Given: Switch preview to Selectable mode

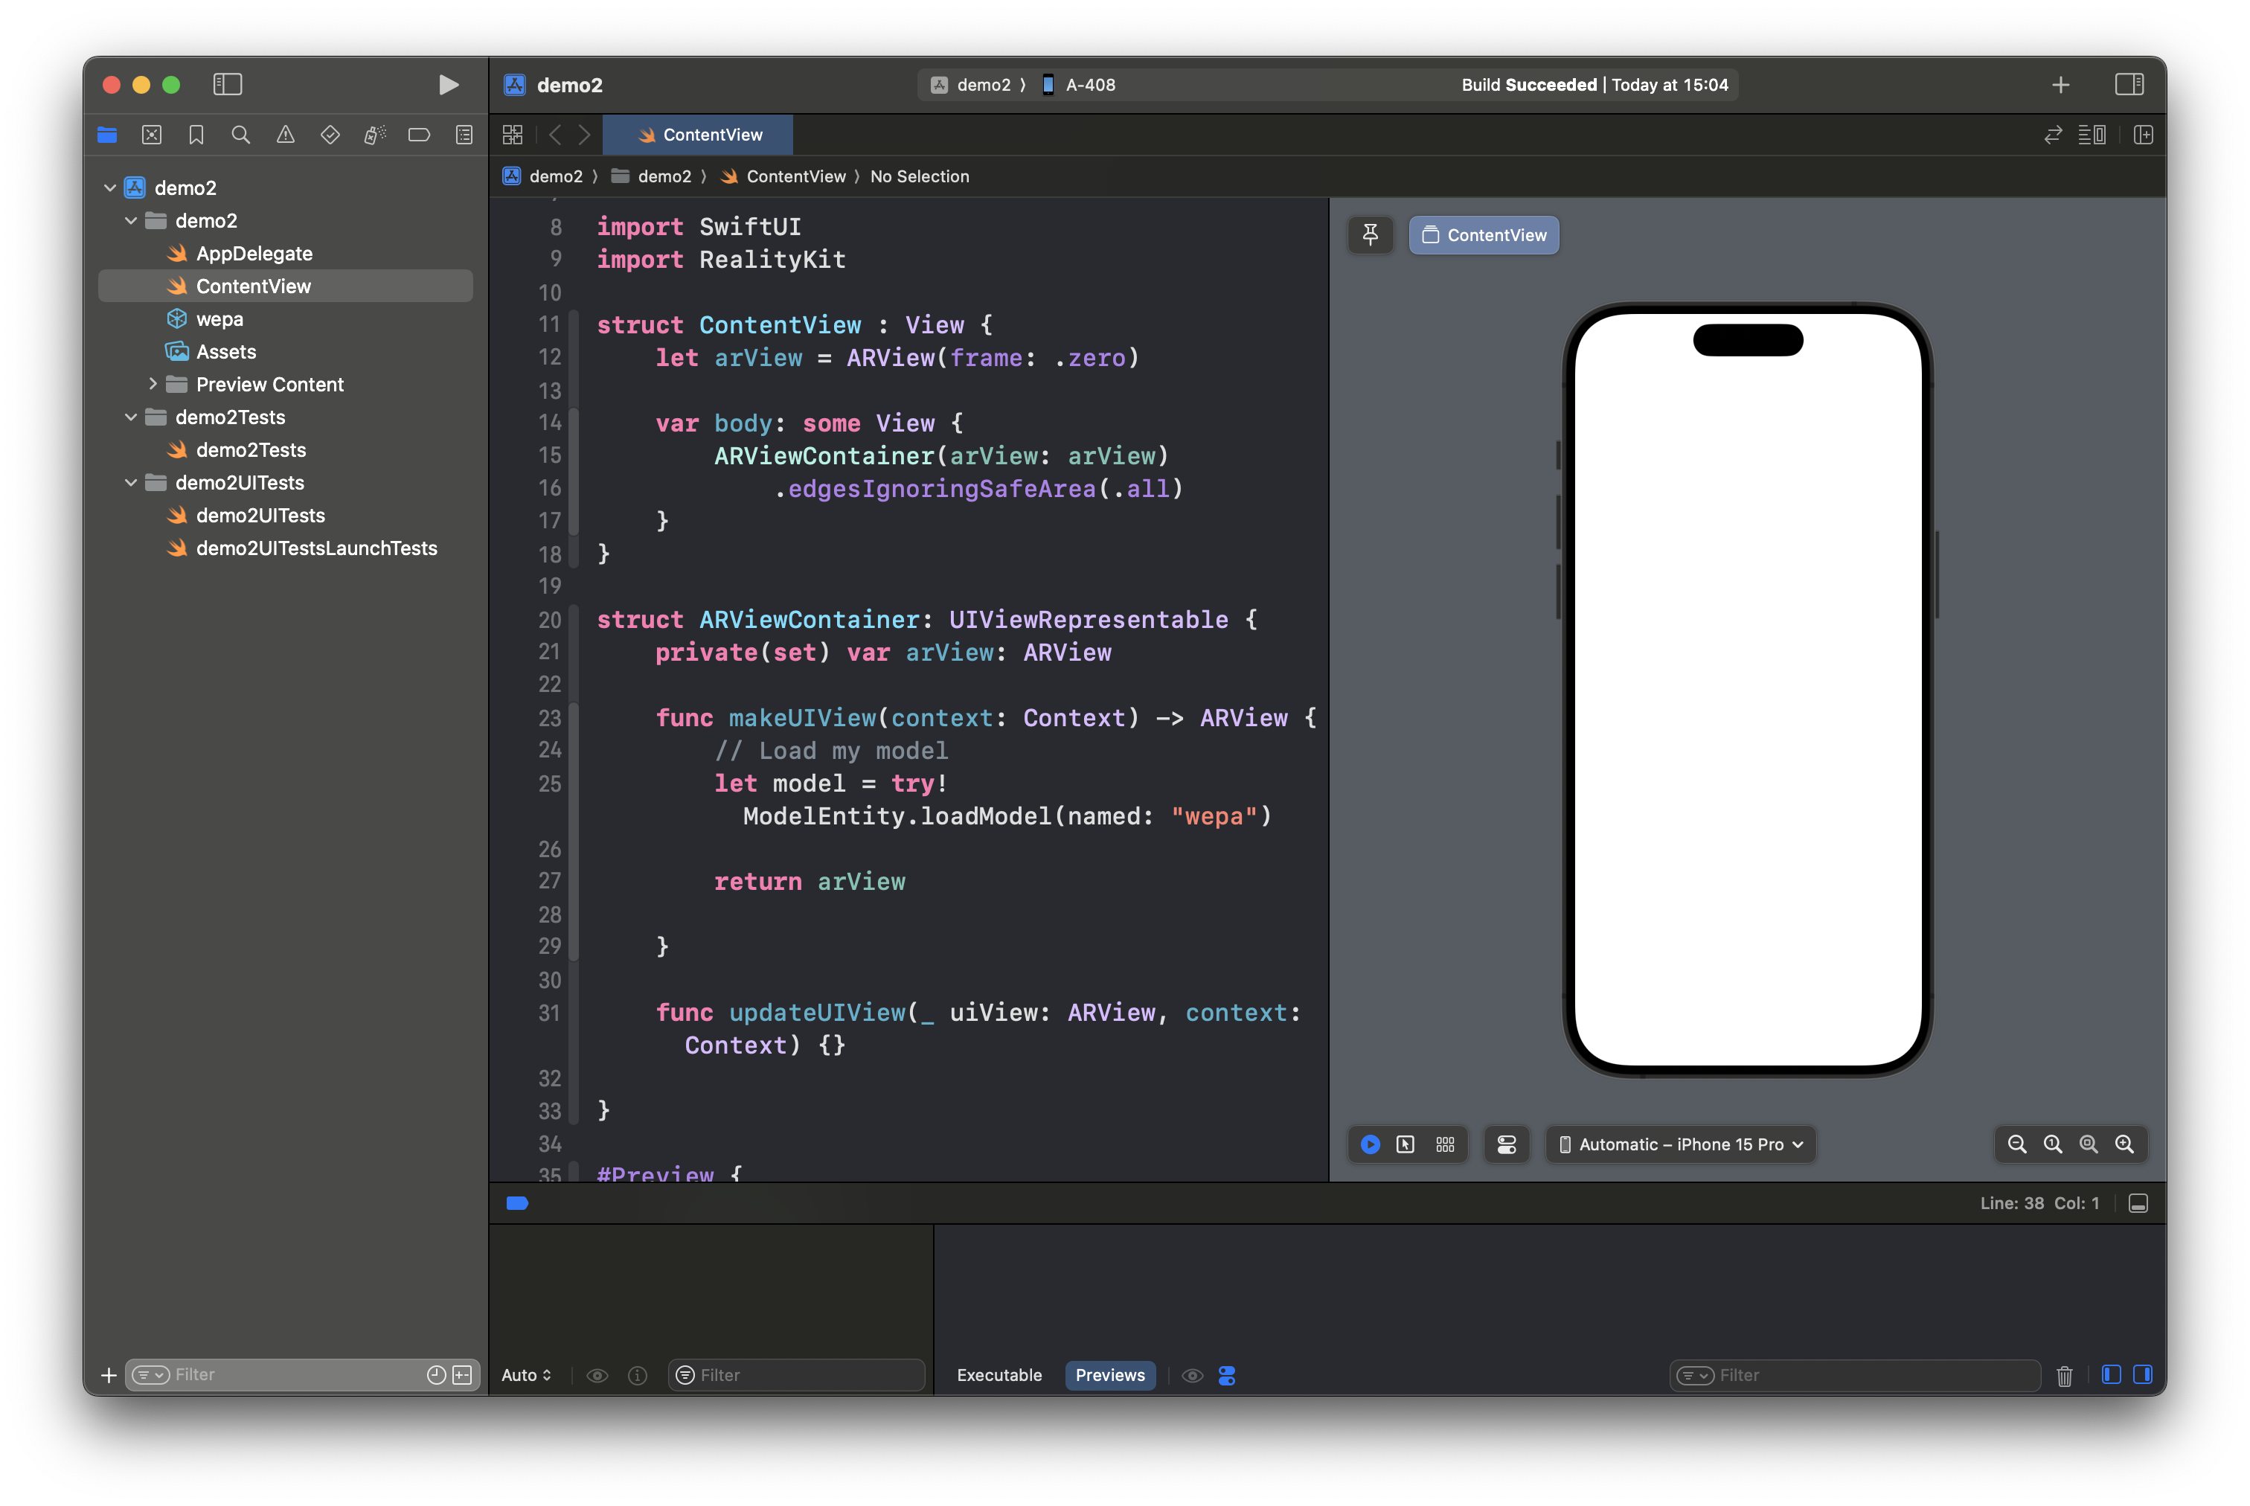Looking at the screenshot, I should [x=1405, y=1144].
